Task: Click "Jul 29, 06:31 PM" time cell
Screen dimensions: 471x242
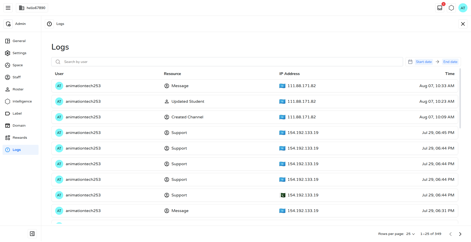Action: point(438,211)
